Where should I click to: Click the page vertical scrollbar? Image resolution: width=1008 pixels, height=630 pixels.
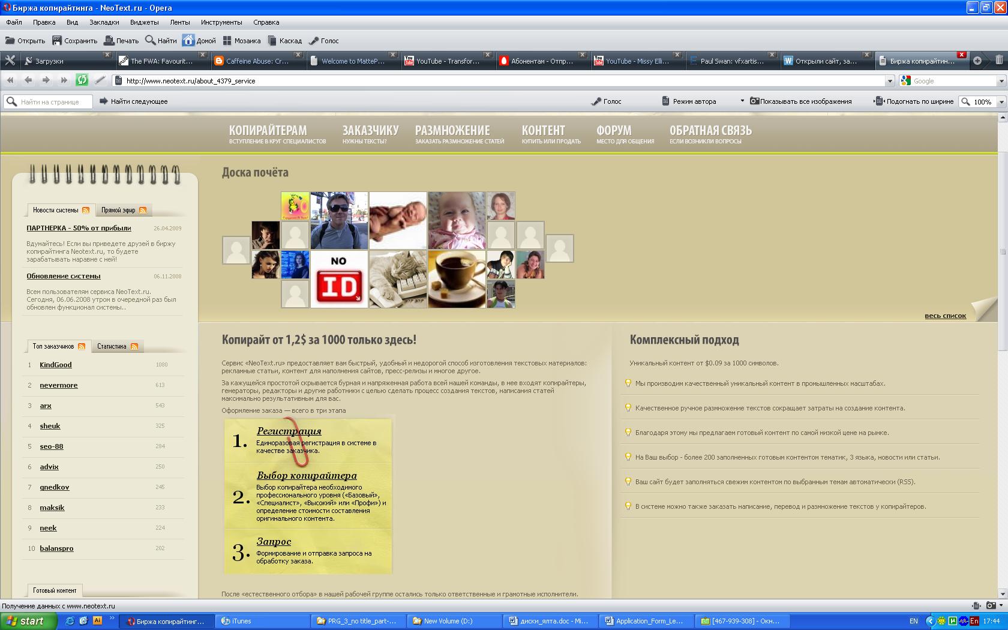(x=1003, y=252)
